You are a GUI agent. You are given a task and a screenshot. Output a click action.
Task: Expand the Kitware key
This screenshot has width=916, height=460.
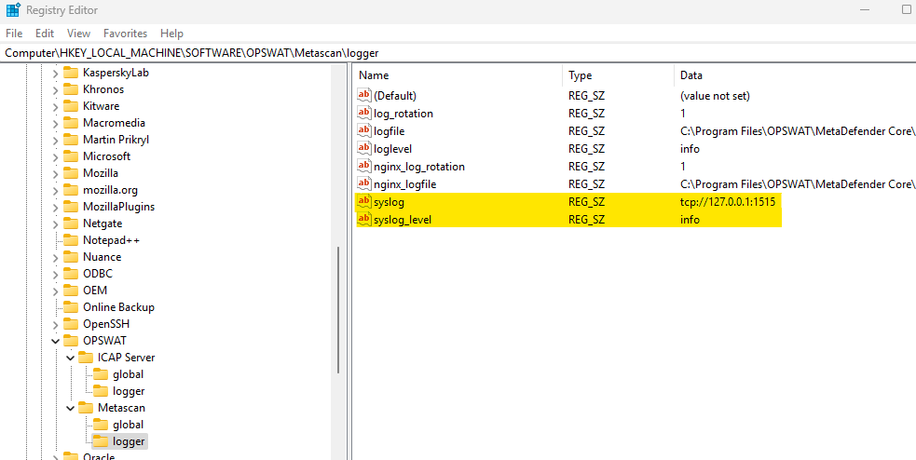coord(56,106)
